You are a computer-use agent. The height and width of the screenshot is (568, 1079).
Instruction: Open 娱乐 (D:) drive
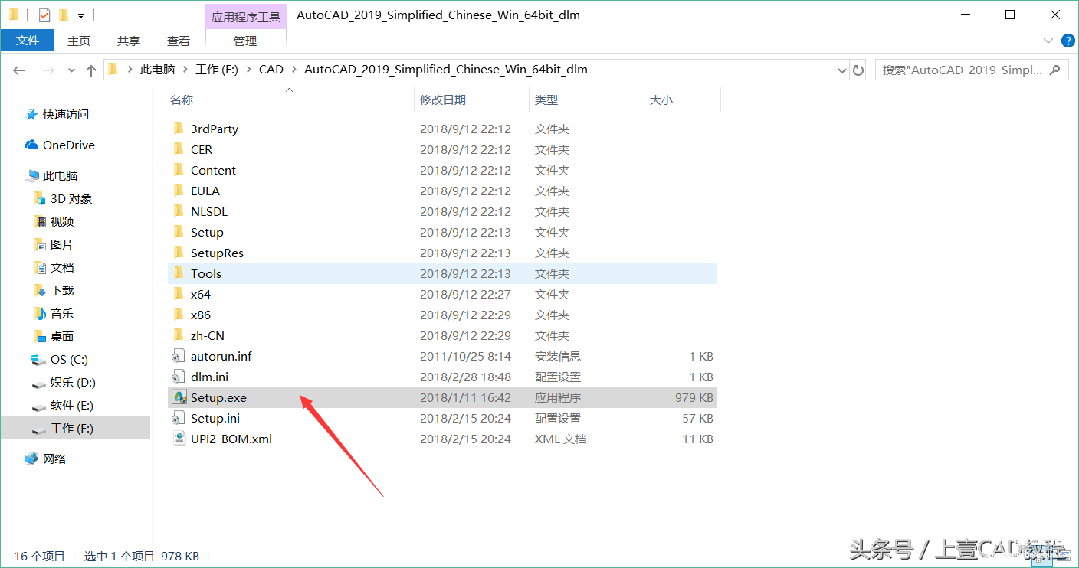point(64,382)
